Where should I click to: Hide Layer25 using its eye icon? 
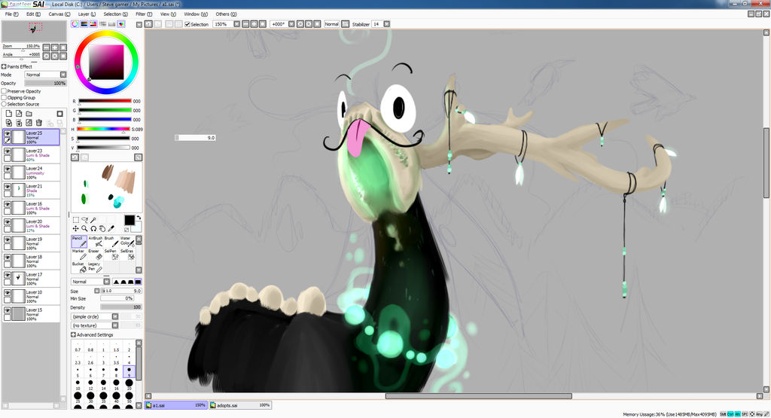pyautogui.click(x=8, y=133)
